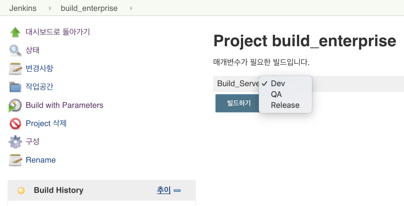Image resolution: width=404 pixels, height=206 pixels.
Task: Click the Jenkins breadcrumb
Action: (23, 8)
